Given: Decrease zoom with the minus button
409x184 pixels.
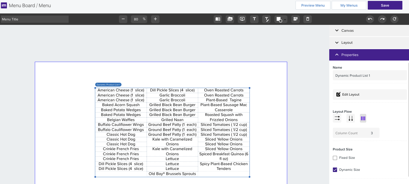Looking at the screenshot, I should point(123,19).
